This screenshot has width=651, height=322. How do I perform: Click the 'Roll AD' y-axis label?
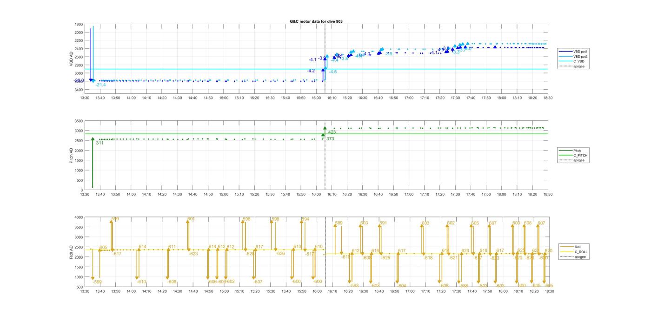[71, 252]
